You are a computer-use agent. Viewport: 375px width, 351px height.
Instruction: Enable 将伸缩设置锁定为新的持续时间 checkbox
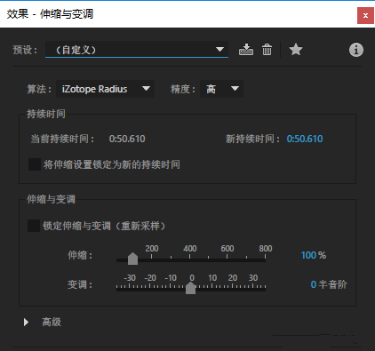(35, 164)
